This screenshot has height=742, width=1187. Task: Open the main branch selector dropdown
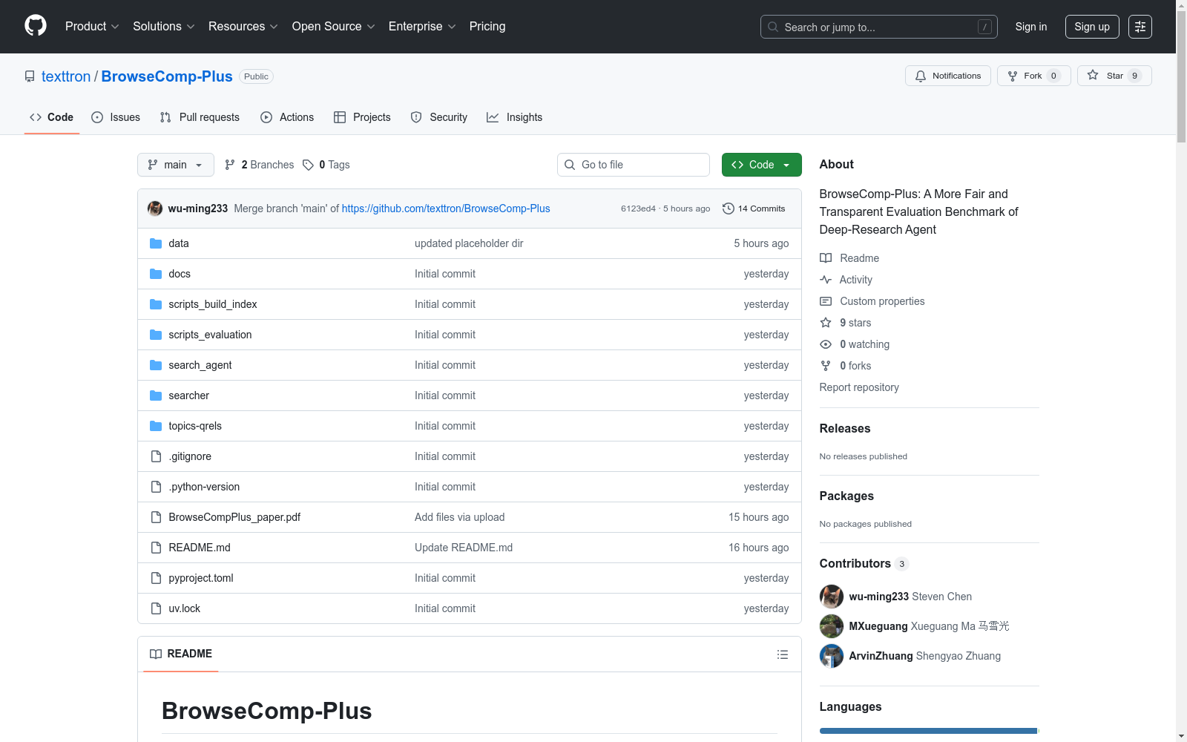coord(176,165)
